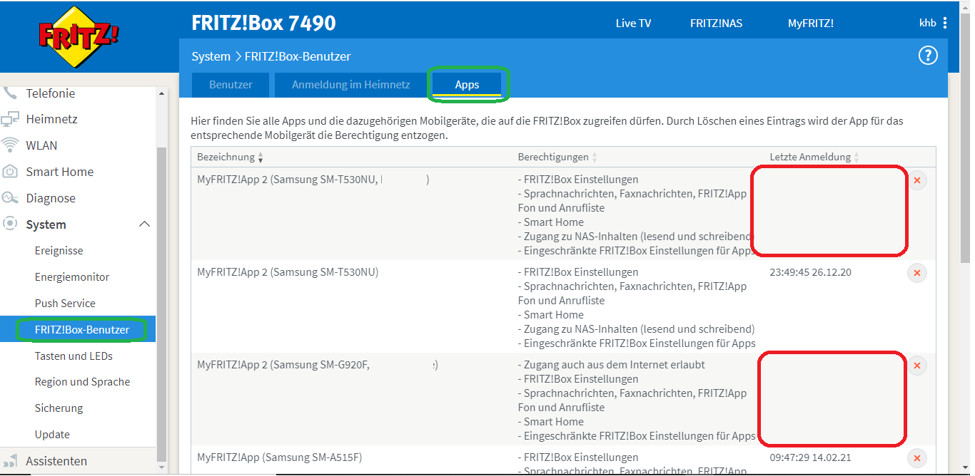Click the MyFRITZ!App (Samsung SM-A515F) name
Screen dimensions: 975x476
pyautogui.click(x=280, y=457)
